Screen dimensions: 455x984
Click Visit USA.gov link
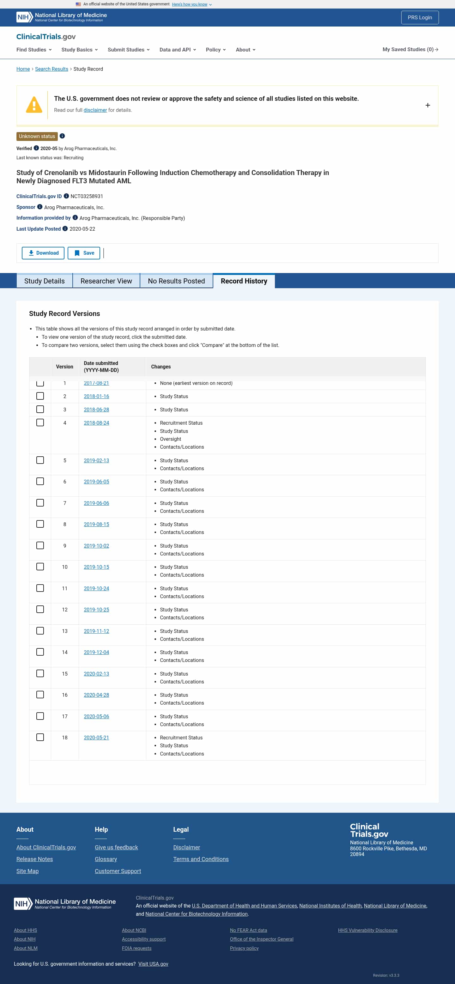153,964
